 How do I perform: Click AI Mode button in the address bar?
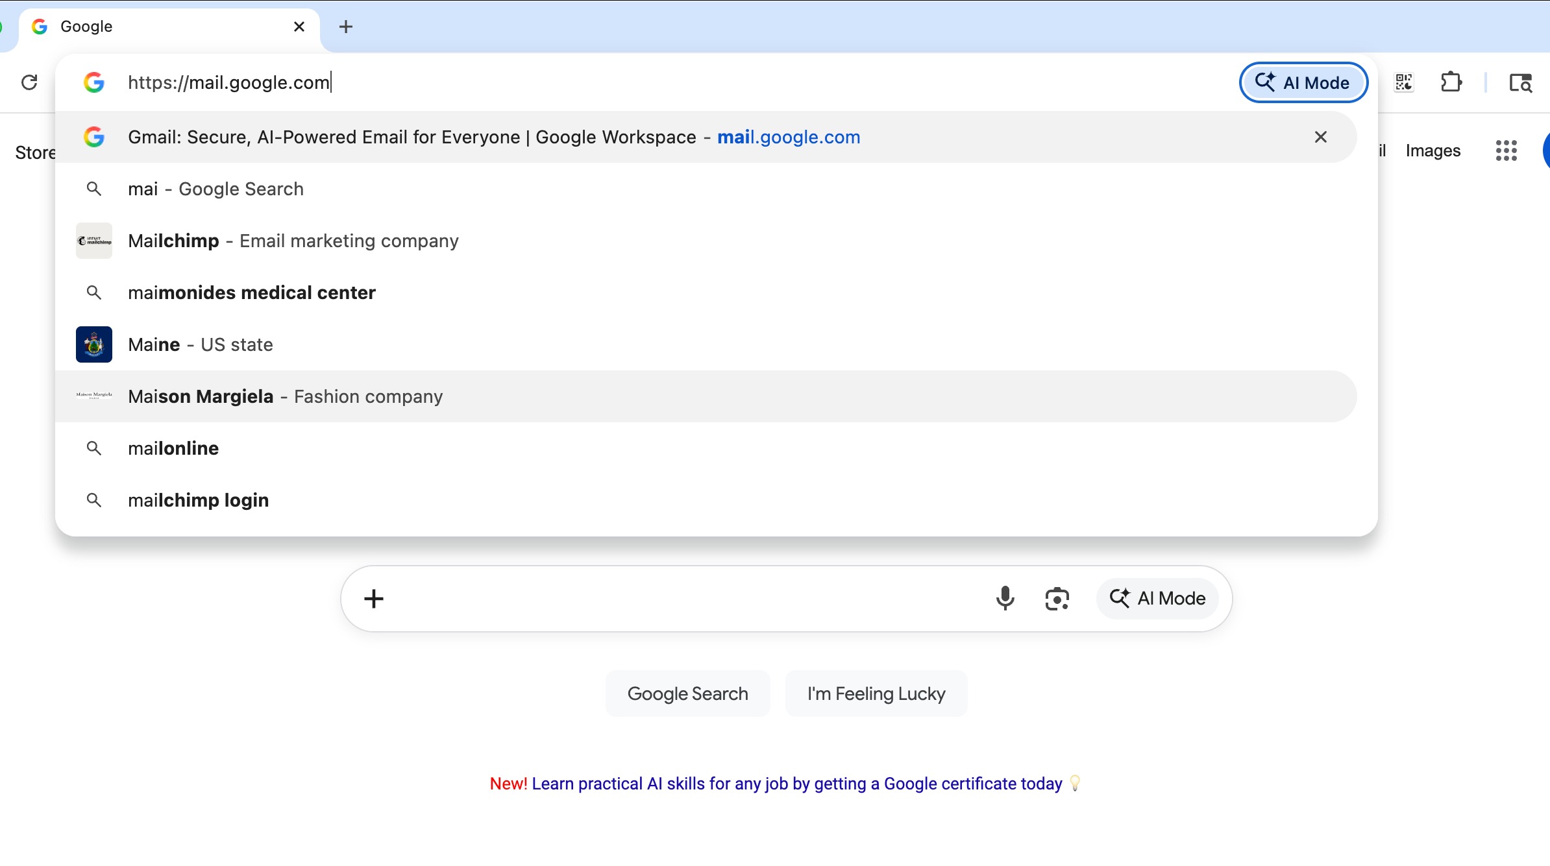tap(1303, 82)
